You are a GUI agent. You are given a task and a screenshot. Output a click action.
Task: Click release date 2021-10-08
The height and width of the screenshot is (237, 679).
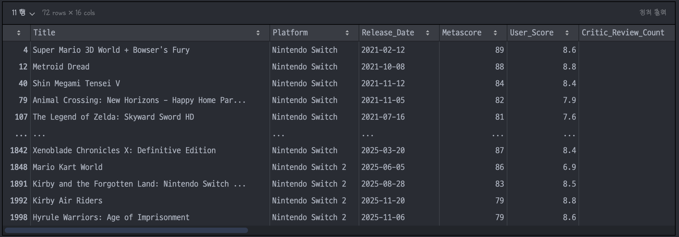click(x=383, y=67)
